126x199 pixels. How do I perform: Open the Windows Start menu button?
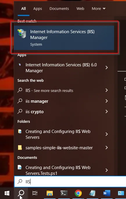click(7, 193)
